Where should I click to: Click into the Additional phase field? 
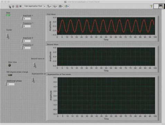point(11,84)
